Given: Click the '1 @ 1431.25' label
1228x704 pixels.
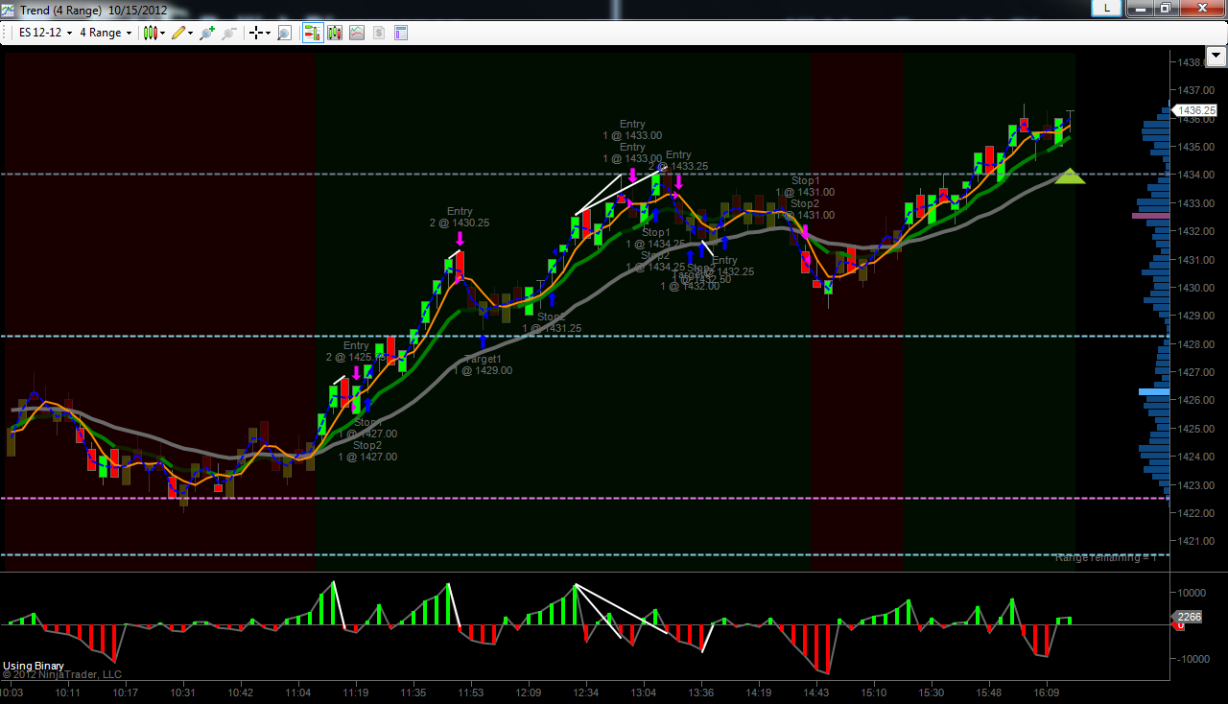Looking at the screenshot, I should (552, 328).
